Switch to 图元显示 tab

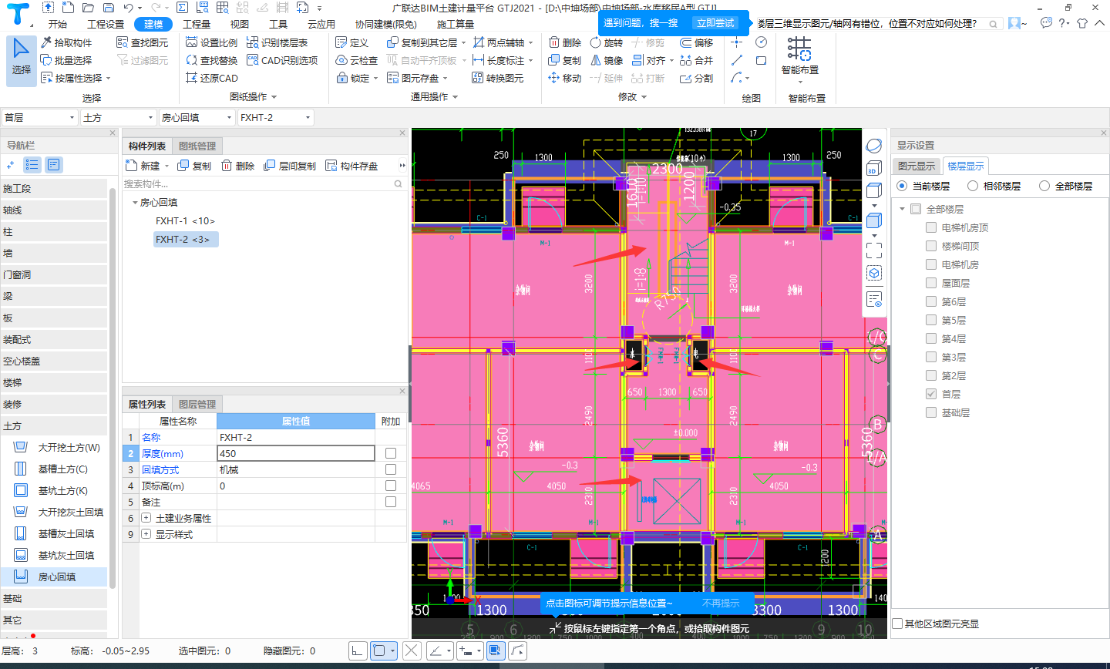tap(916, 166)
